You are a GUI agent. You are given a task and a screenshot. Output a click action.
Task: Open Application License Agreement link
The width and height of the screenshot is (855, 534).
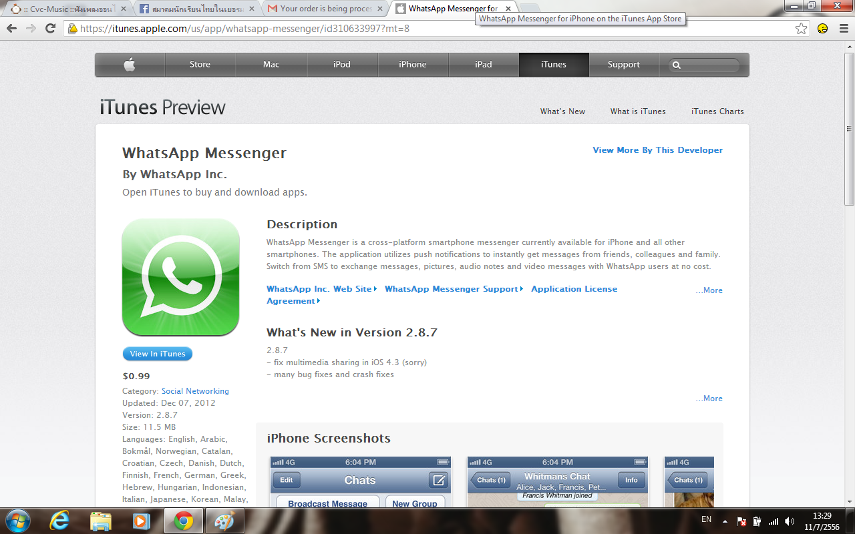coord(442,295)
